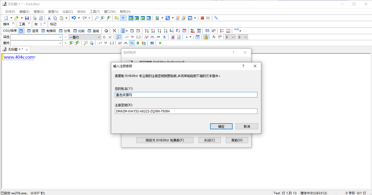Click the Save floppy disk icon

(x=27, y=18)
